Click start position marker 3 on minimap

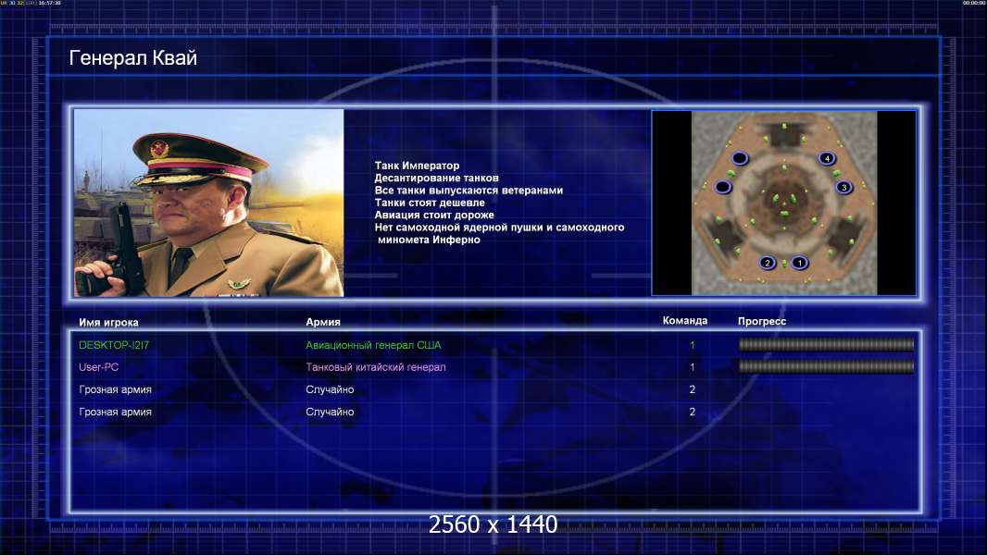[844, 187]
